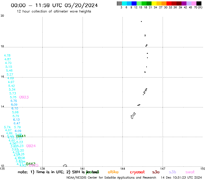The width and height of the screenshot is (205, 180).
Task: Click the Guam island outline on the map
Action: 133,116
